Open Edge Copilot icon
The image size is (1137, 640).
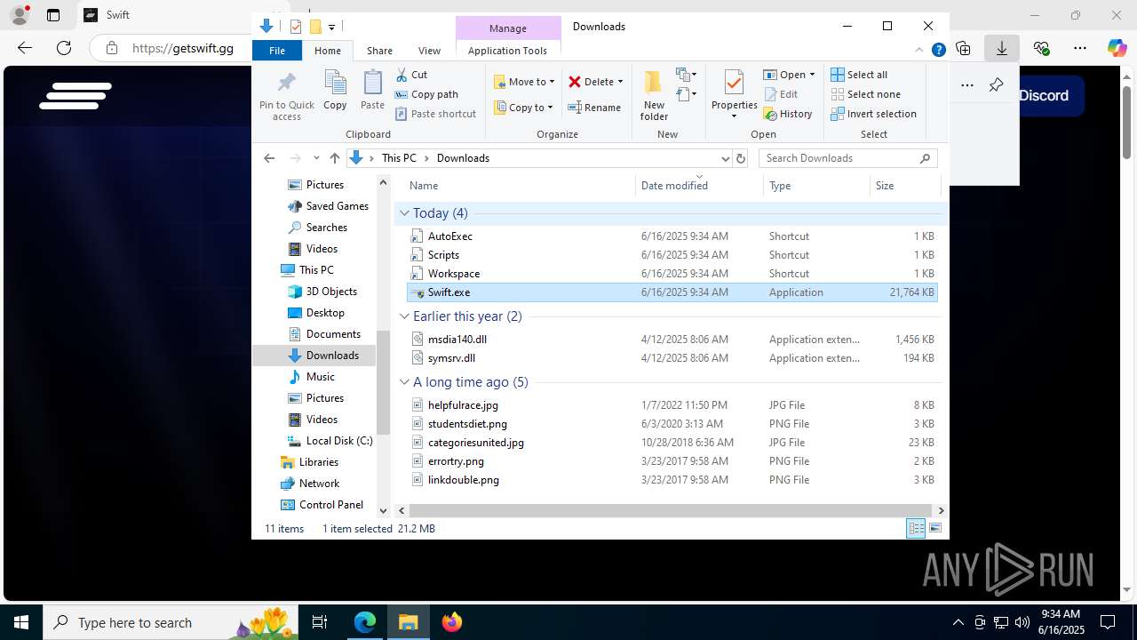(1117, 48)
